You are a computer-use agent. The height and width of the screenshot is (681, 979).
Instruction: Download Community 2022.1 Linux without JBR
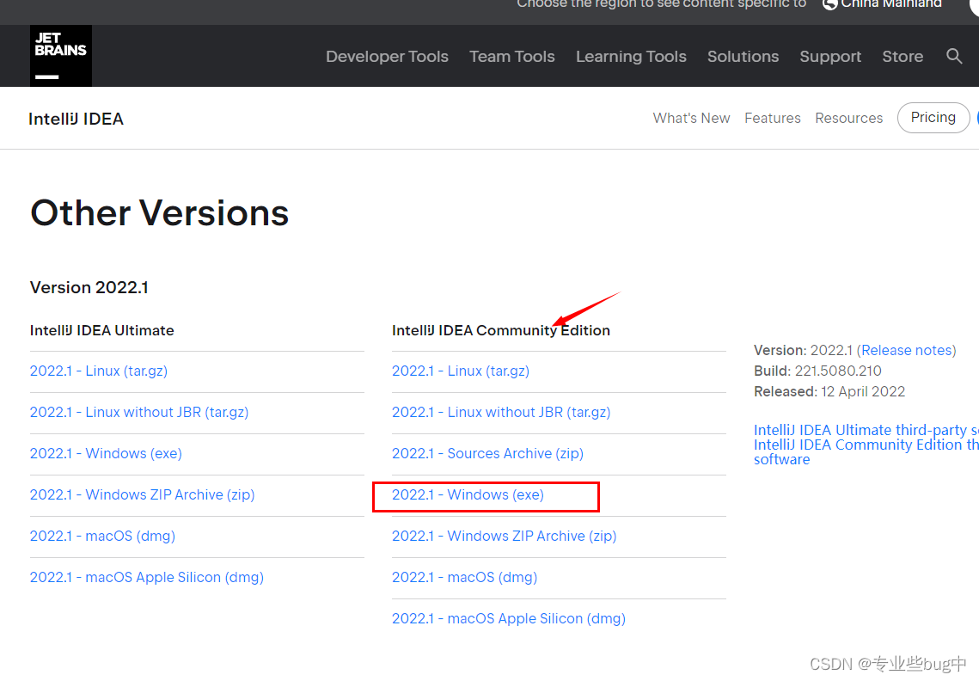[x=501, y=413]
